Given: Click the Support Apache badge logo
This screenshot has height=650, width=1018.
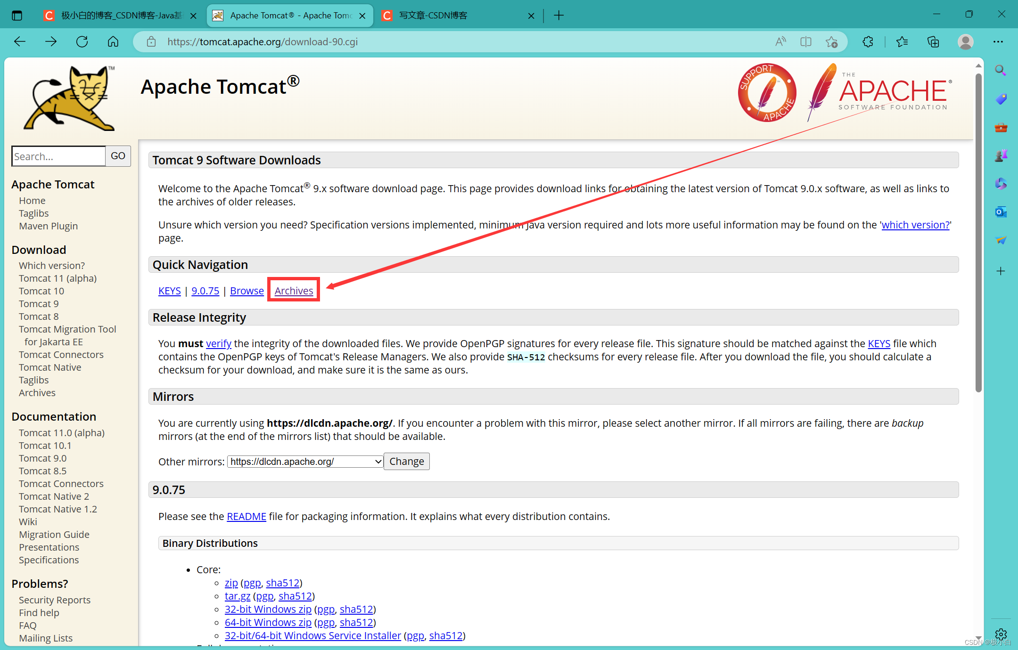Looking at the screenshot, I should click(767, 92).
